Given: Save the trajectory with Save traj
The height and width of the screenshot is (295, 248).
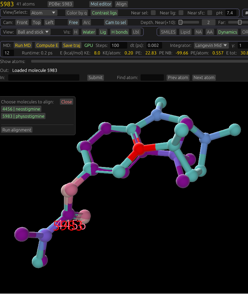Looking at the screenshot, I should [x=72, y=45].
